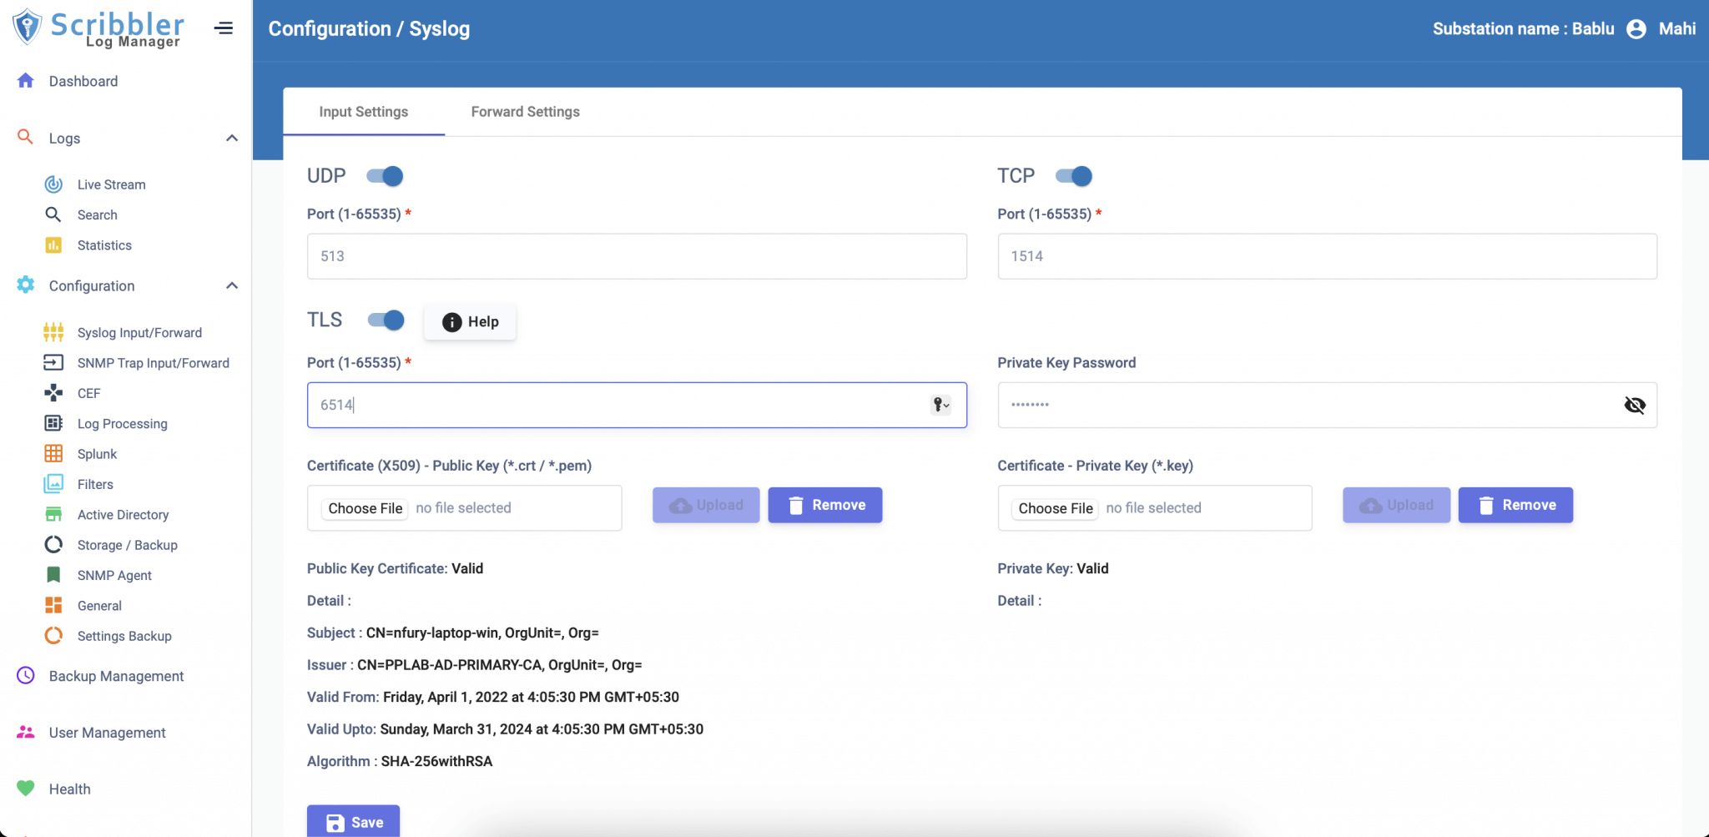Disable the UDP input toggle
Image resolution: width=1709 pixels, height=837 pixels.
click(x=384, y=176)
